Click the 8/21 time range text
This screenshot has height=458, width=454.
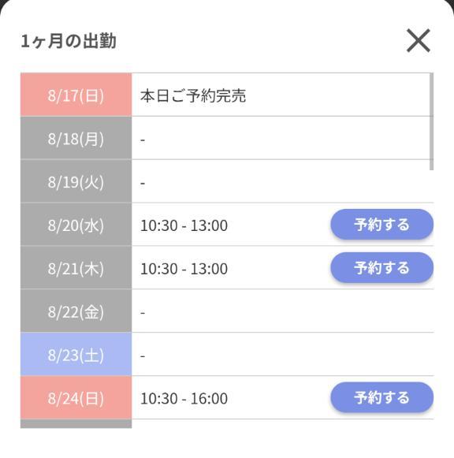point(184,269)
